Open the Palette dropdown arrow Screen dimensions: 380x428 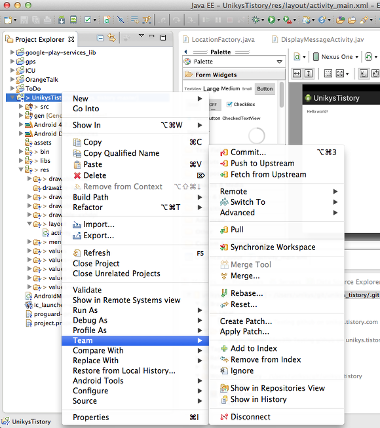point(280,62)
